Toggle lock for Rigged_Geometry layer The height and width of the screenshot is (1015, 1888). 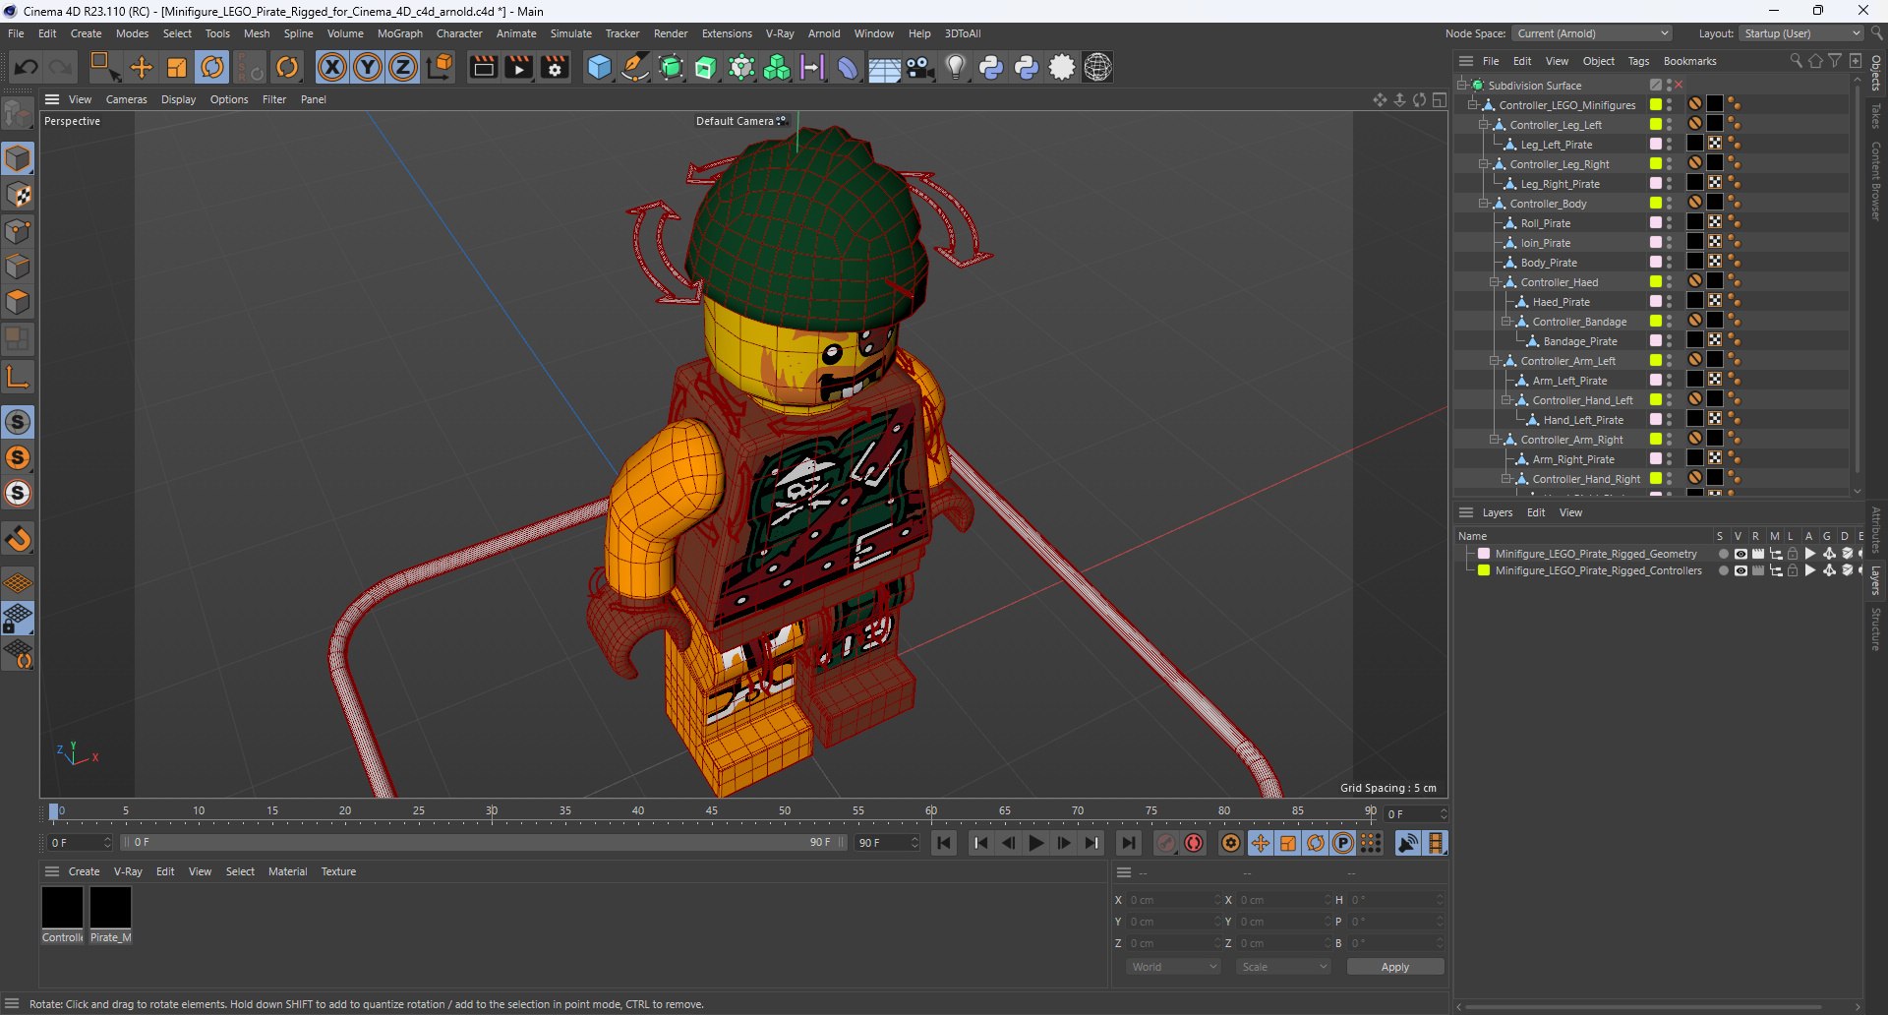(x=1793, y=555)
